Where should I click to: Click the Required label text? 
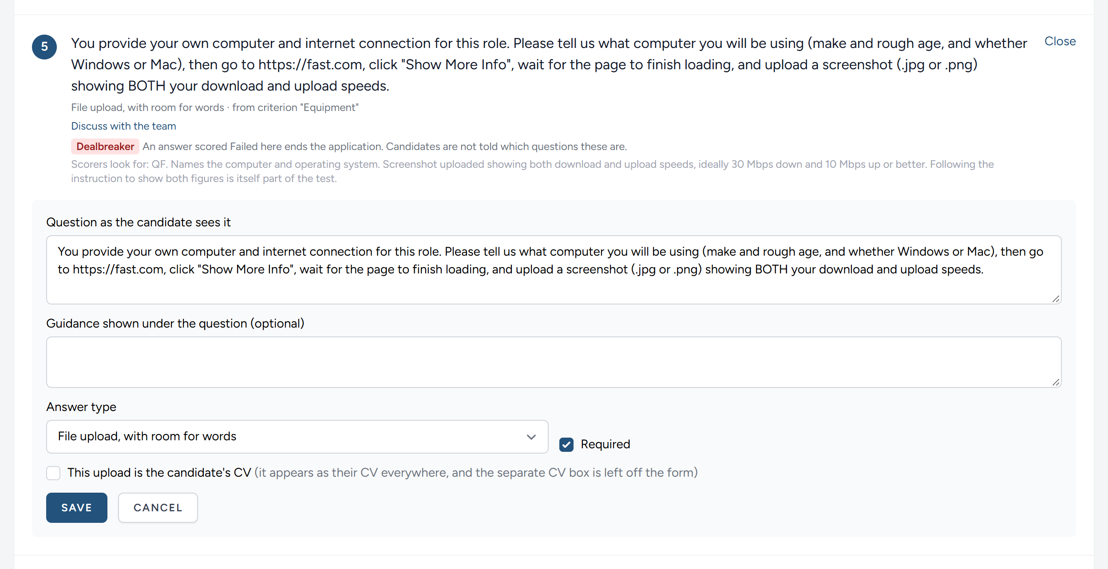click(x=605, y=444)
